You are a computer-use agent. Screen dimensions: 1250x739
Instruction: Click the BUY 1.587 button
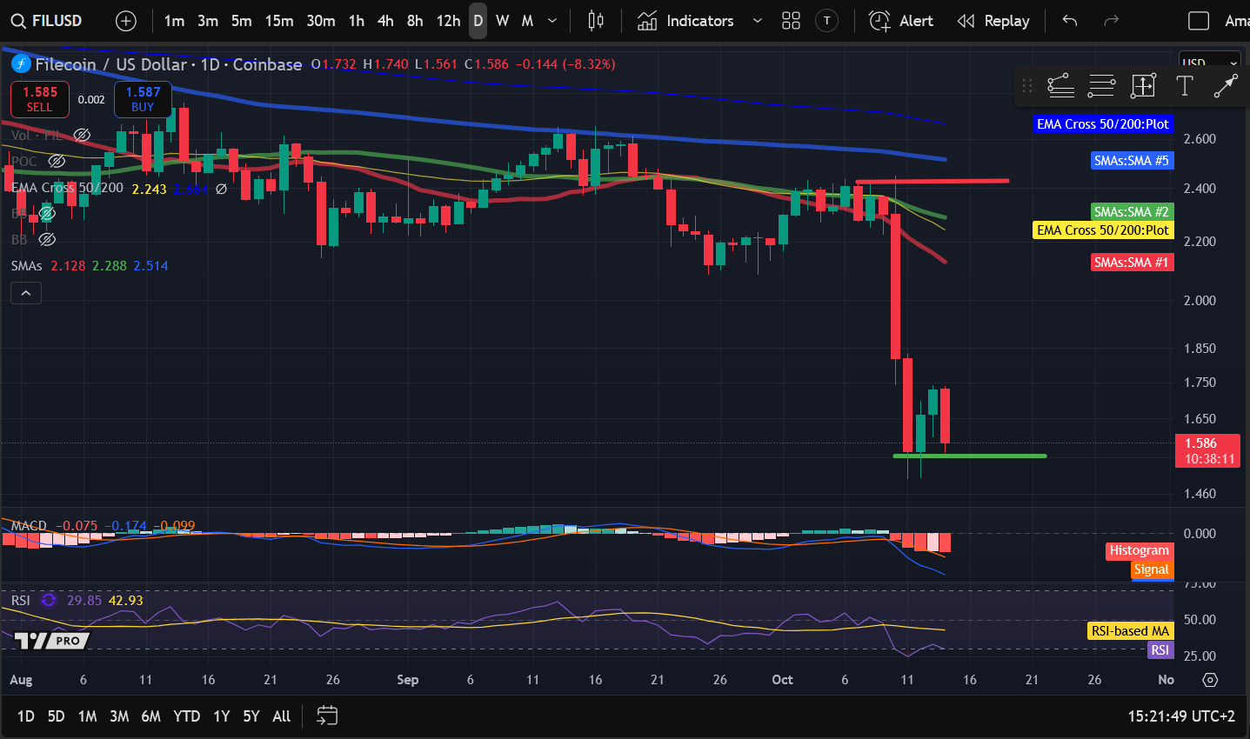pyautogui.click(x=144, y=99)
